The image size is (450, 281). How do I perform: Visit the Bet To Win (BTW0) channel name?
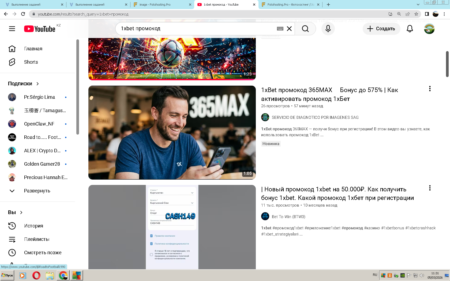[x=288, y=217]
